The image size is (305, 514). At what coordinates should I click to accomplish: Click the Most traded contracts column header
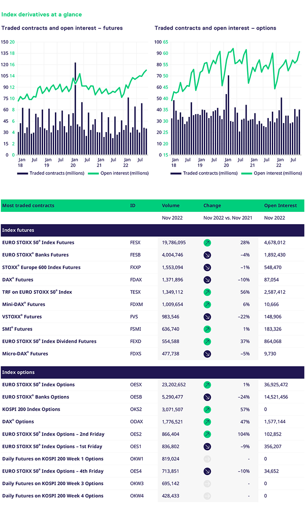(28, 205)
